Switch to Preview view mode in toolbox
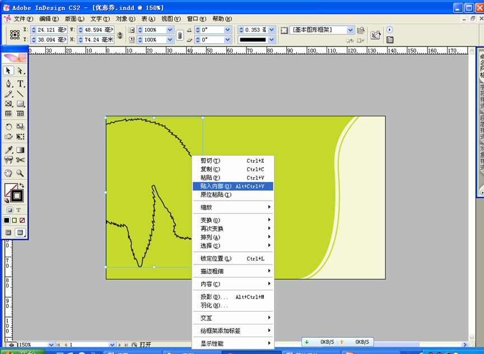 (x=20, y=232)
